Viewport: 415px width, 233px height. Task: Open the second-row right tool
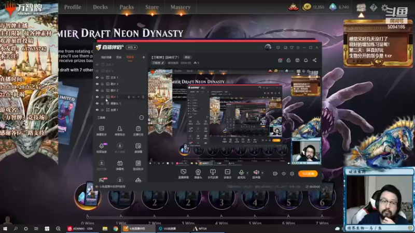coord(138,148)
